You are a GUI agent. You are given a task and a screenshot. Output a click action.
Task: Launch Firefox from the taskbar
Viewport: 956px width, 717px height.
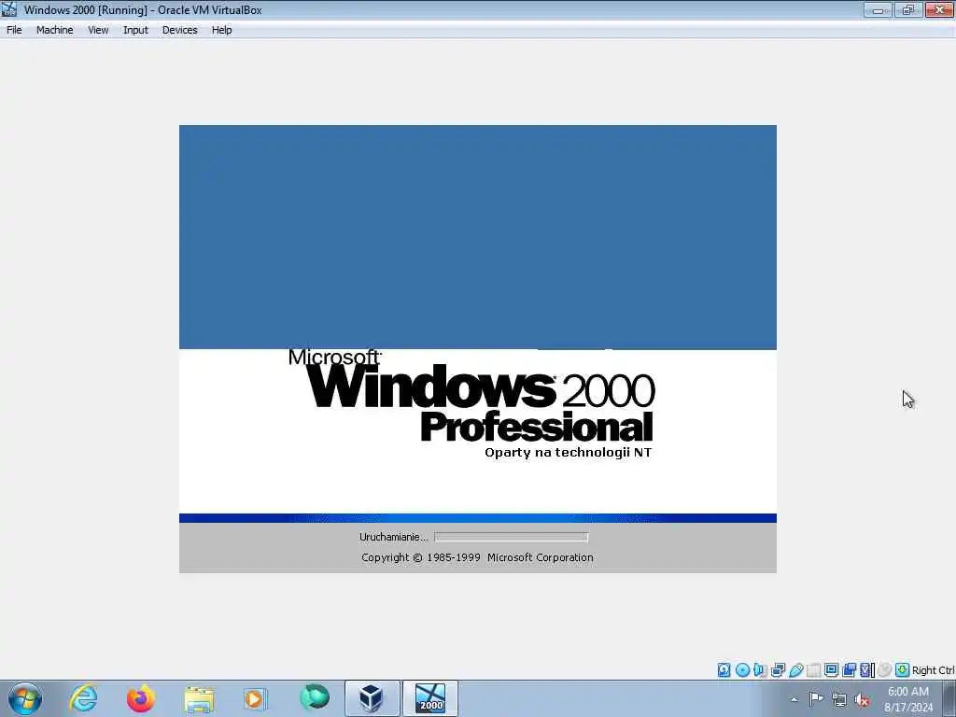141,698
